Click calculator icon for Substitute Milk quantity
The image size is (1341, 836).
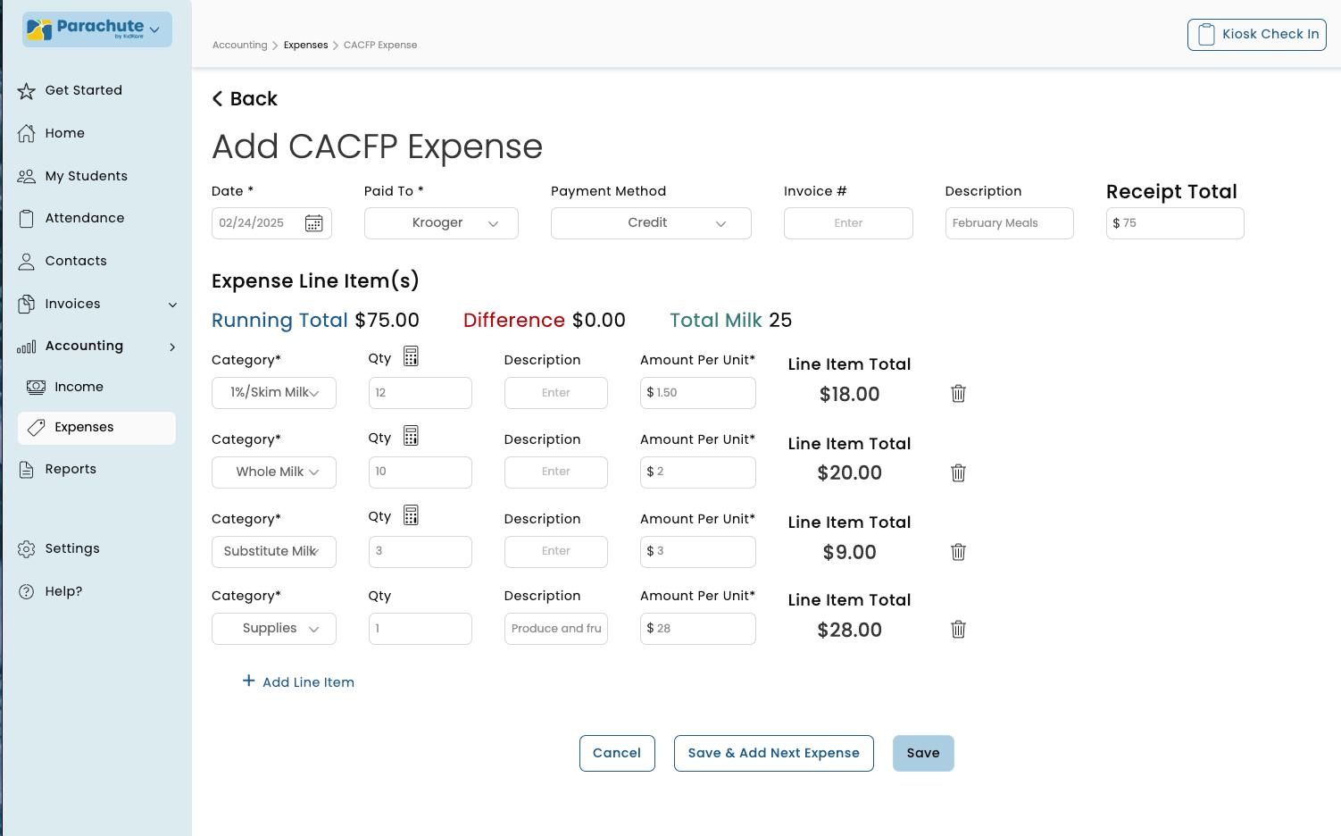click(411, 516)
